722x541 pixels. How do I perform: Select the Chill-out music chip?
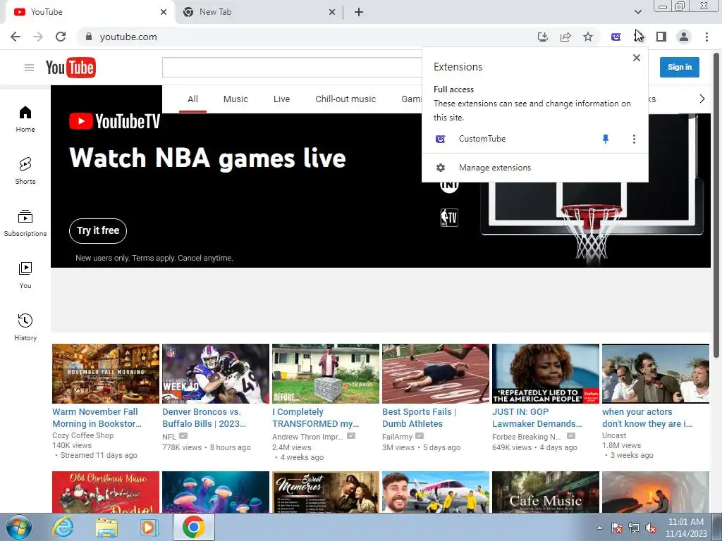[345, 99]
